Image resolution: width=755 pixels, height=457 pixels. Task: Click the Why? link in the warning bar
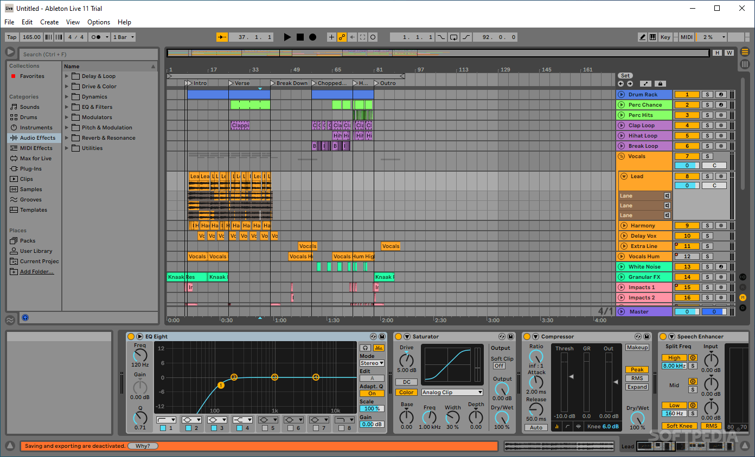click(x=143, y=446)
